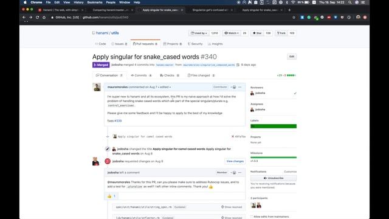Select the Checks tab
The width and height of the screenshot is (389, 219).
170,75
